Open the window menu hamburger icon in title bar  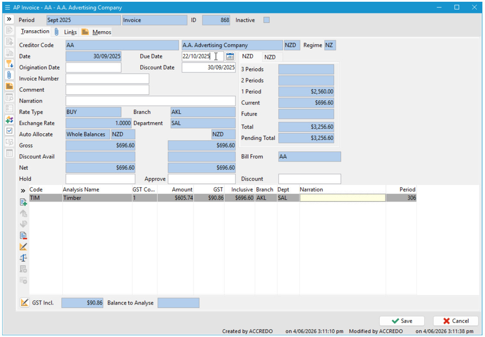(7, 7)
